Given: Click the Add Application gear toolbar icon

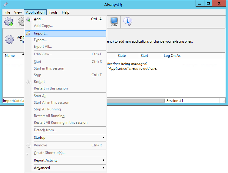Looking at the screenshot, I should click(x=9, y=22).
